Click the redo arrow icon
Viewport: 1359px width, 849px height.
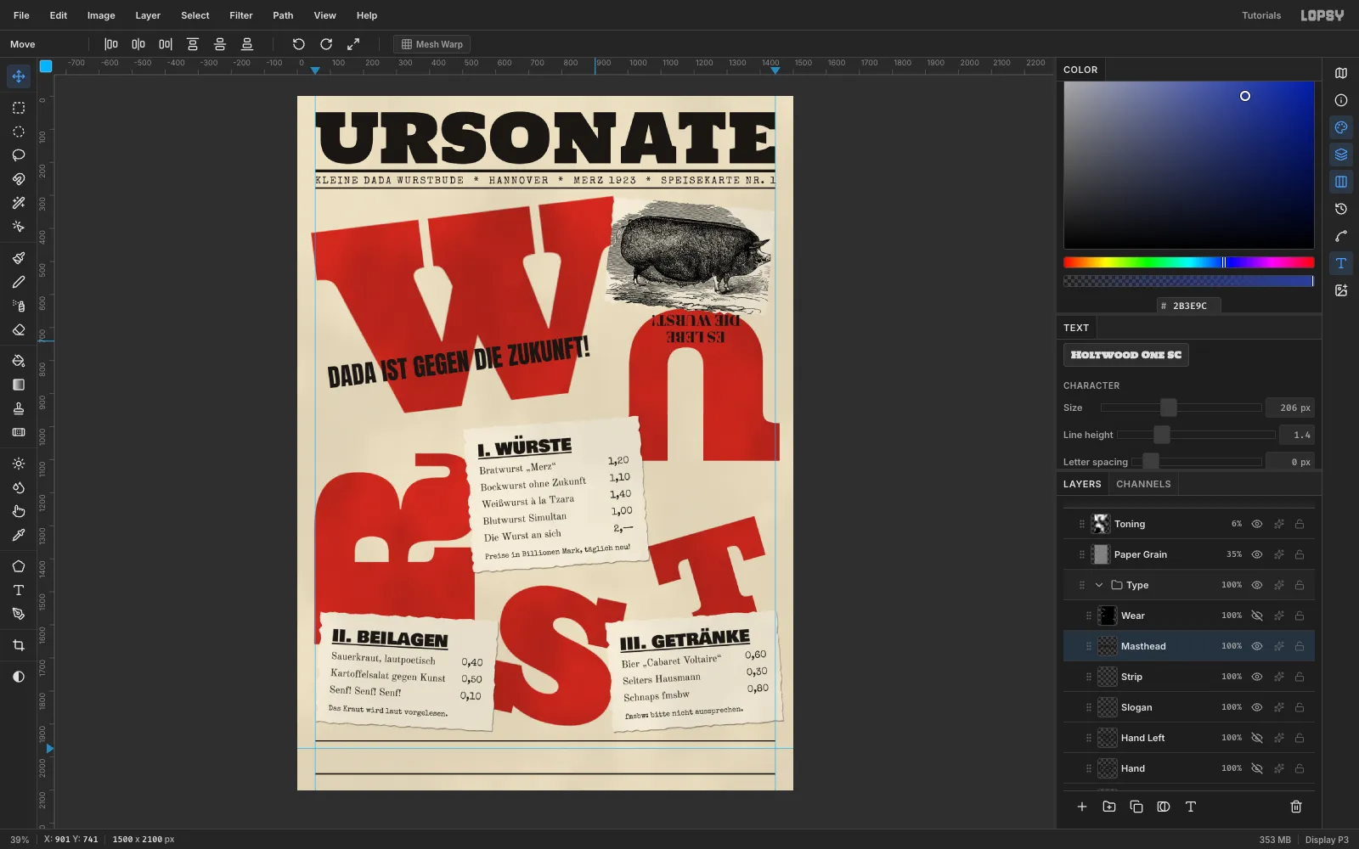pos(326,44)
